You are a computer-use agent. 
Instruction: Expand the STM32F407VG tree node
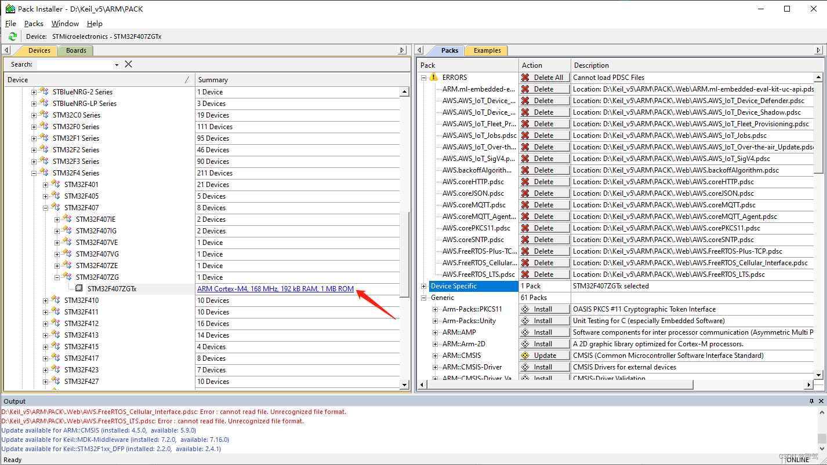pyautogui.click(x=57, y=254)
